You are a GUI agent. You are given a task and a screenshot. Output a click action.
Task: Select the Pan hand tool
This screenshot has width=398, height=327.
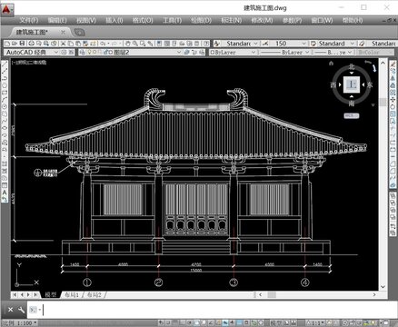pos(128,44)
